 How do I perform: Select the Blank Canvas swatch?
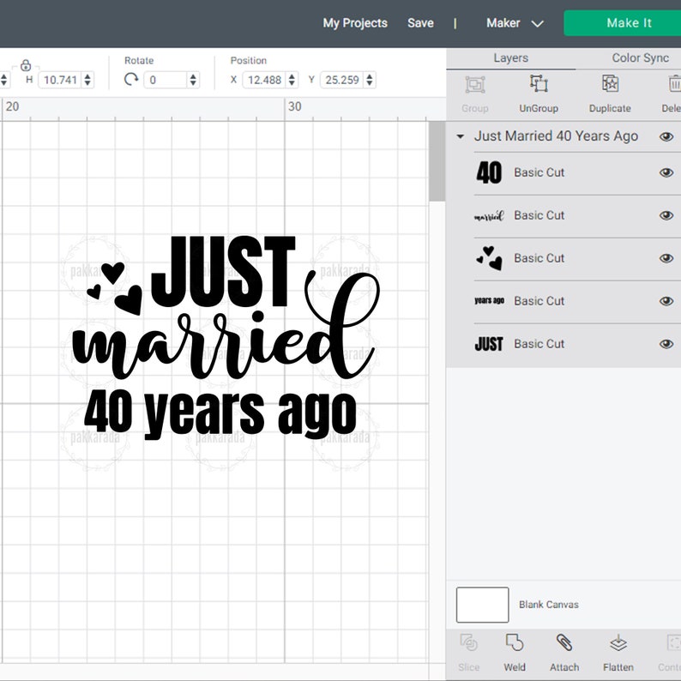click(x=482, y=605)
